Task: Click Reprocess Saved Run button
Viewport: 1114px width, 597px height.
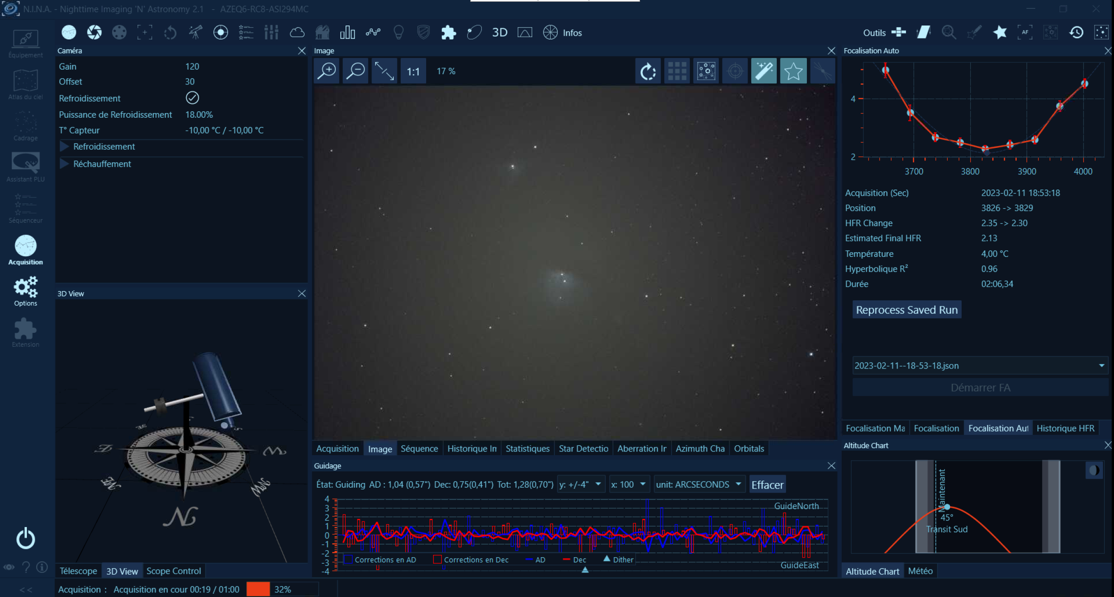Action: click(x=906, y=310)
